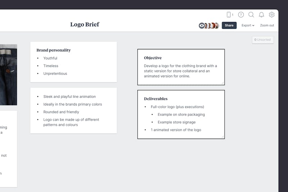Select the line animation notes card
This screenshot has width=288, height=192.
(73, 111)
